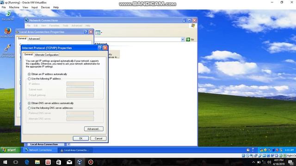Viewport: 296px width, 166px height.
Task: Click the Go arrow in Network Connections
Action: 190,39
